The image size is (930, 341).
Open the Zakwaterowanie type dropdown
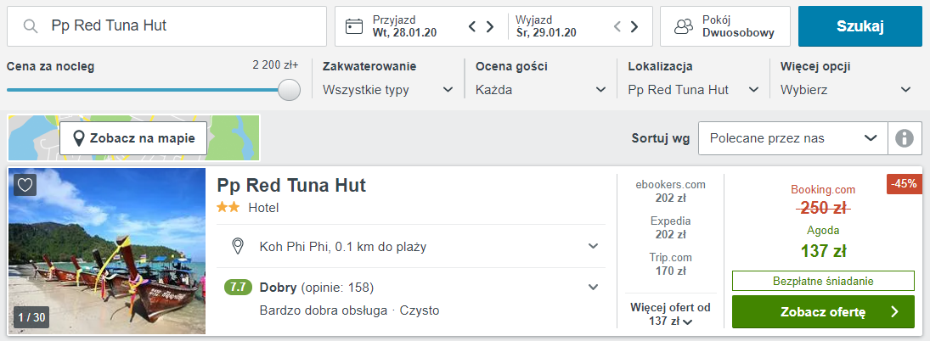click(x=388, y=90)
